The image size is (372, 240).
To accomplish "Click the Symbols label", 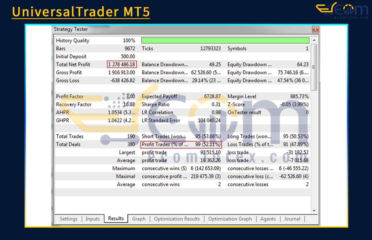I will coord(237,49).
